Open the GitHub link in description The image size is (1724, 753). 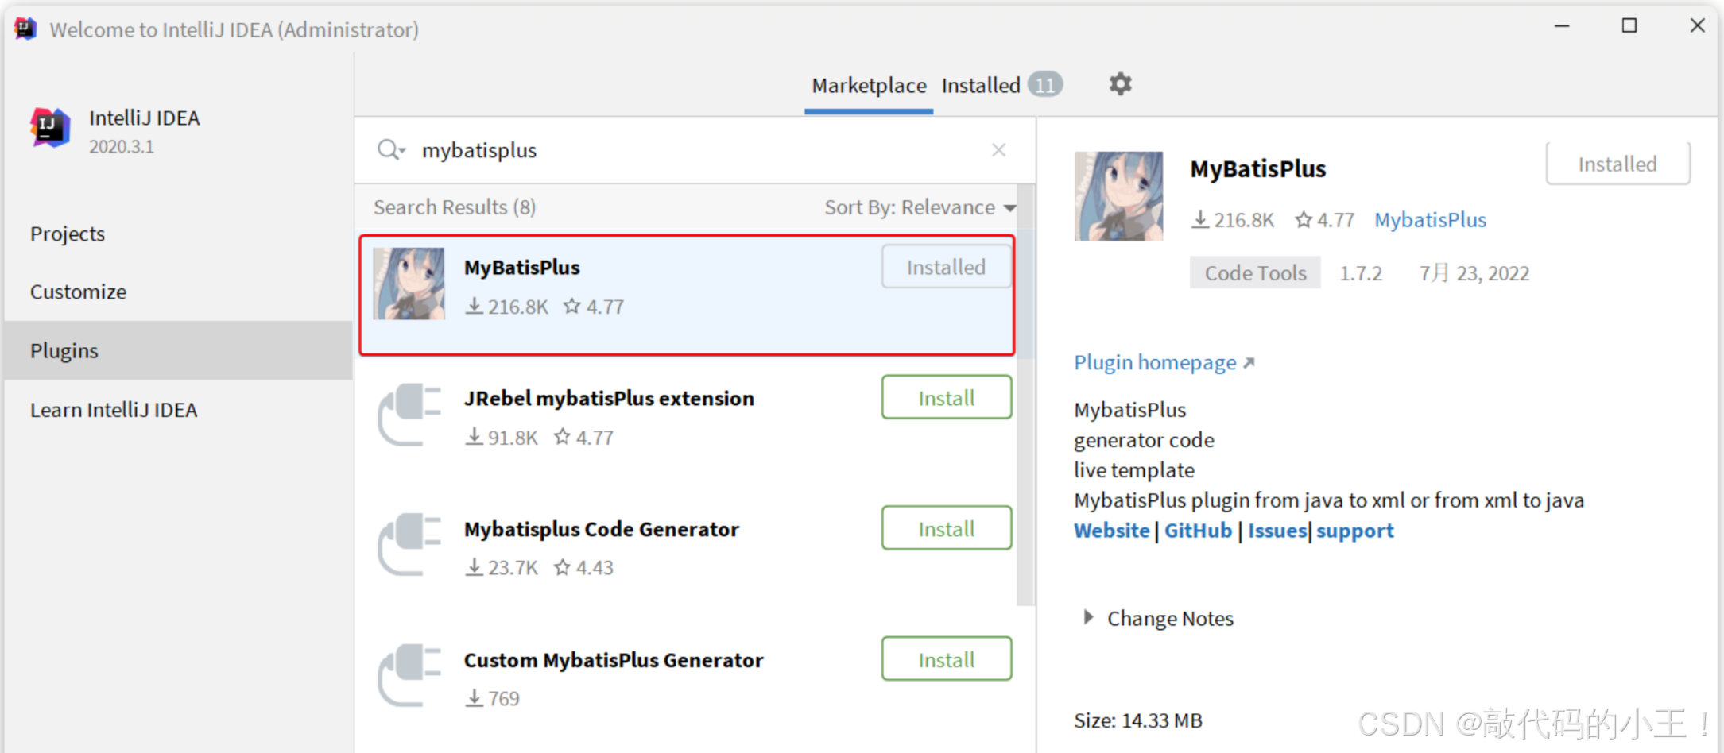1198,531
